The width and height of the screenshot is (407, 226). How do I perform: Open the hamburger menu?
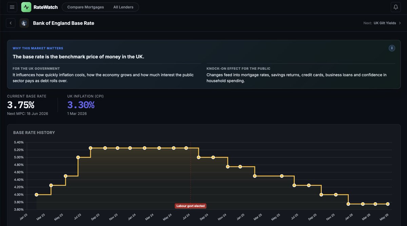tap(12, 7)
